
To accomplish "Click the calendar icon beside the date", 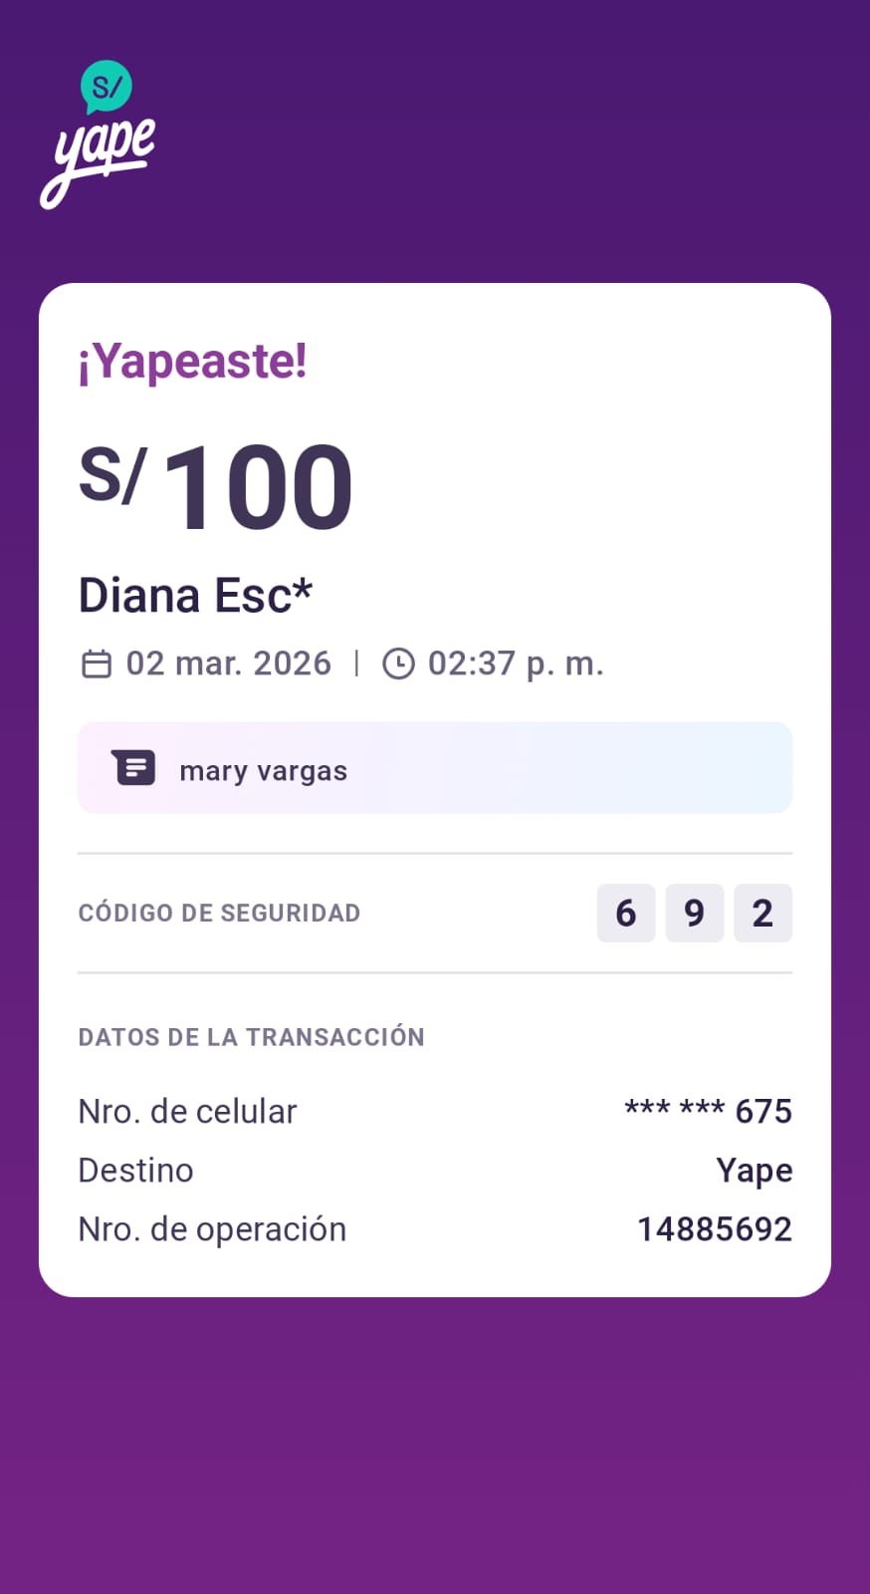I will (97, 664).
